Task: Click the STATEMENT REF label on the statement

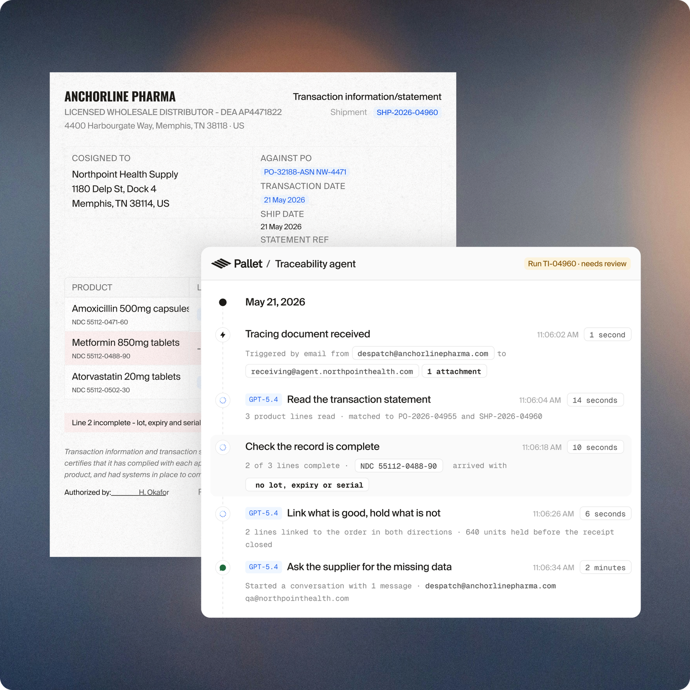Action: (295, 240)
